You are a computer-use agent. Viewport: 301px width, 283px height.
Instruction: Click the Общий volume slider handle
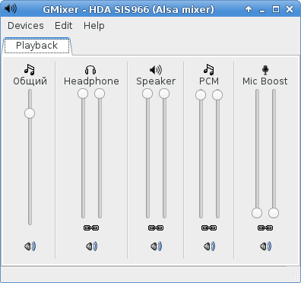click(x=30, y=113)
